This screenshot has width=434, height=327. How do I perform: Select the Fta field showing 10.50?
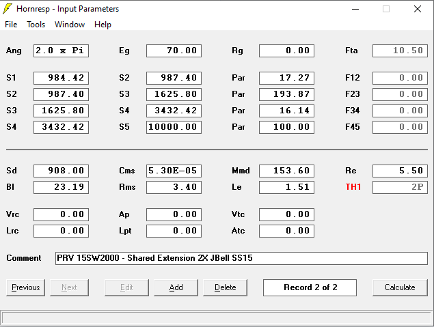pos(400,51)
